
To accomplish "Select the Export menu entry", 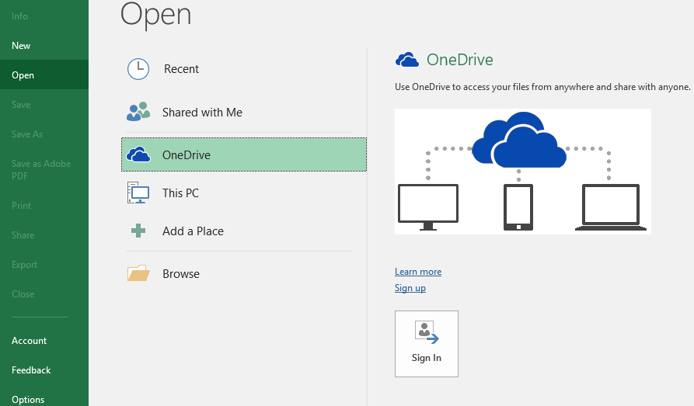I will (x=24, y=265).
